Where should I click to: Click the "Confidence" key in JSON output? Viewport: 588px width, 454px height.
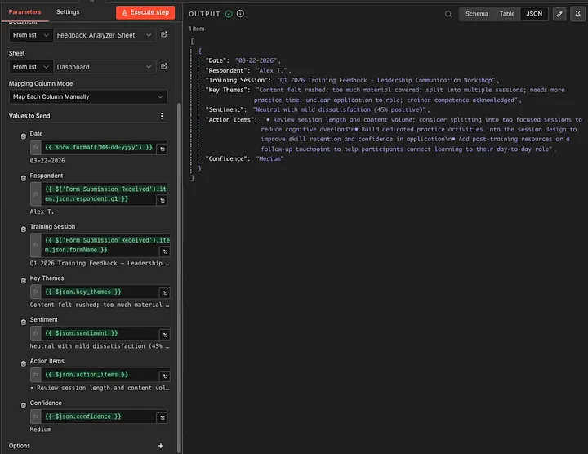226,158
